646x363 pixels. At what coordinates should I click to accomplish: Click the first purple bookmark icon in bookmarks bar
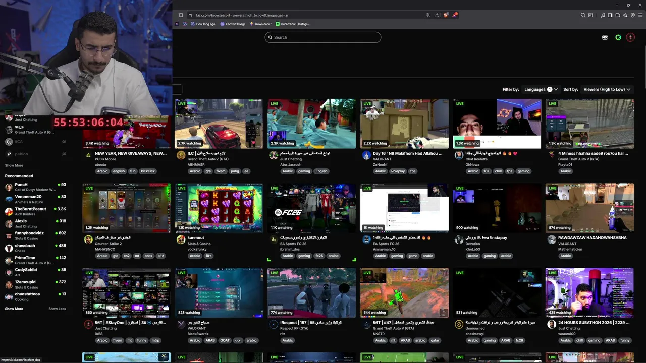[x=178, y=24]
